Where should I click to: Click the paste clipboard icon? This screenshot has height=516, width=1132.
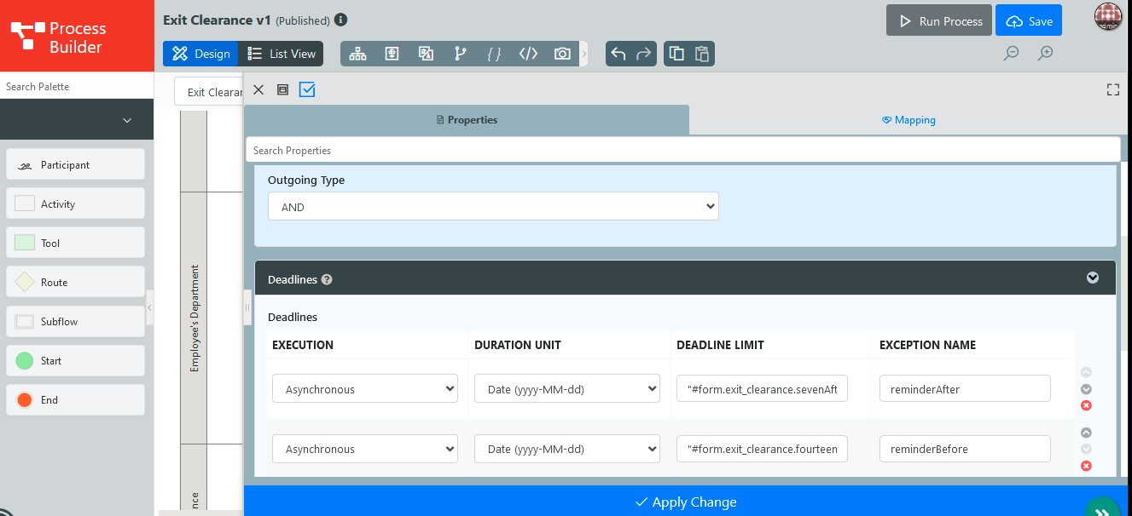pos(702,54)
